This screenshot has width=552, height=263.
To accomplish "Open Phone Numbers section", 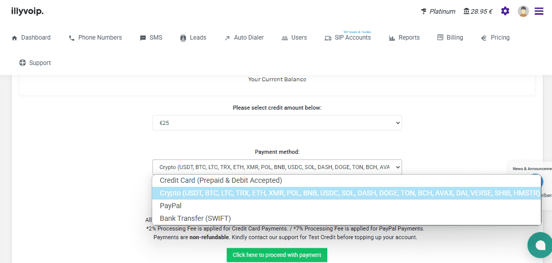I will (x=95, y=38).
